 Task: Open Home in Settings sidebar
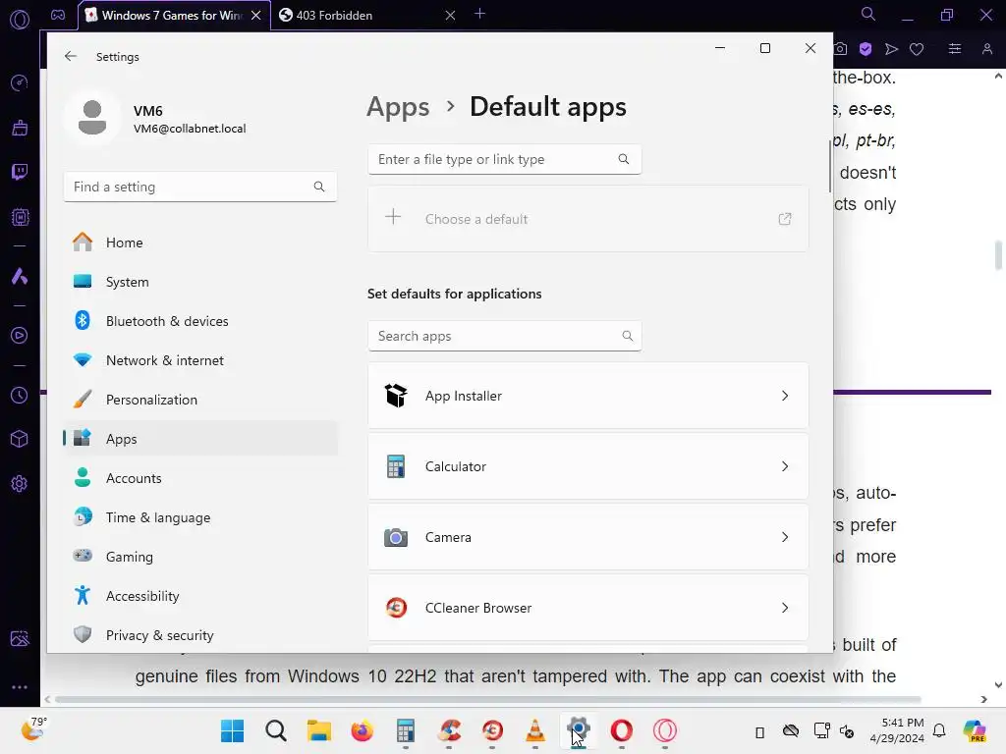click(x=200, y=242)
